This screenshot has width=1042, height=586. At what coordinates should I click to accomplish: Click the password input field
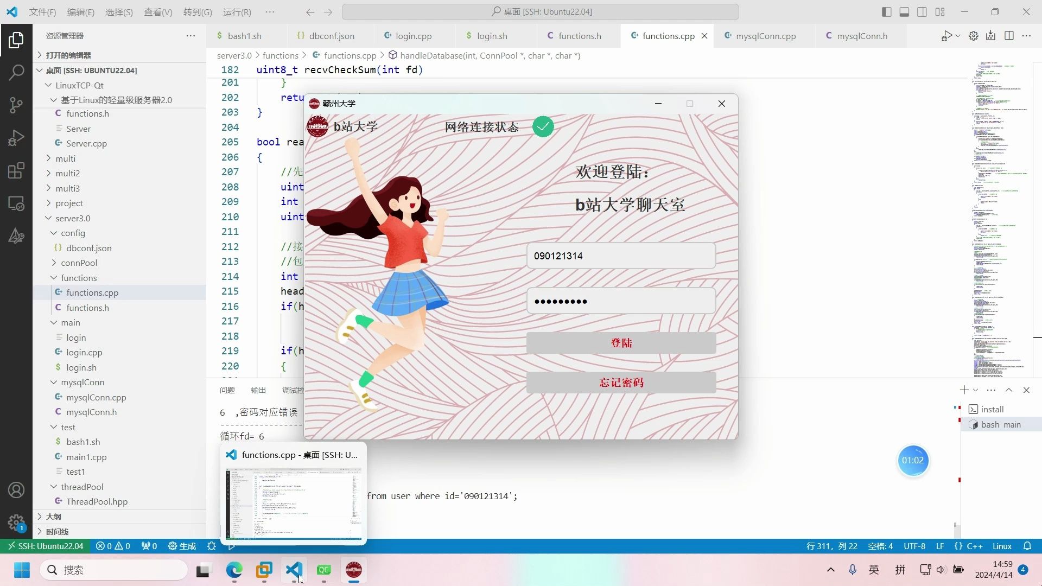621,301
